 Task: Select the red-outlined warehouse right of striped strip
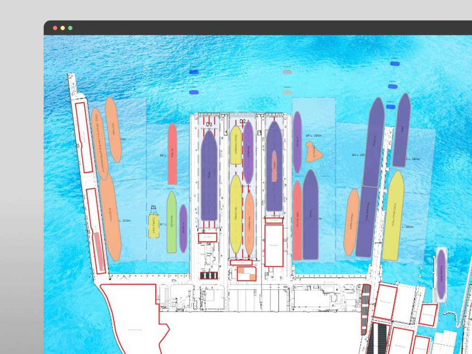(x=385, y=302)
